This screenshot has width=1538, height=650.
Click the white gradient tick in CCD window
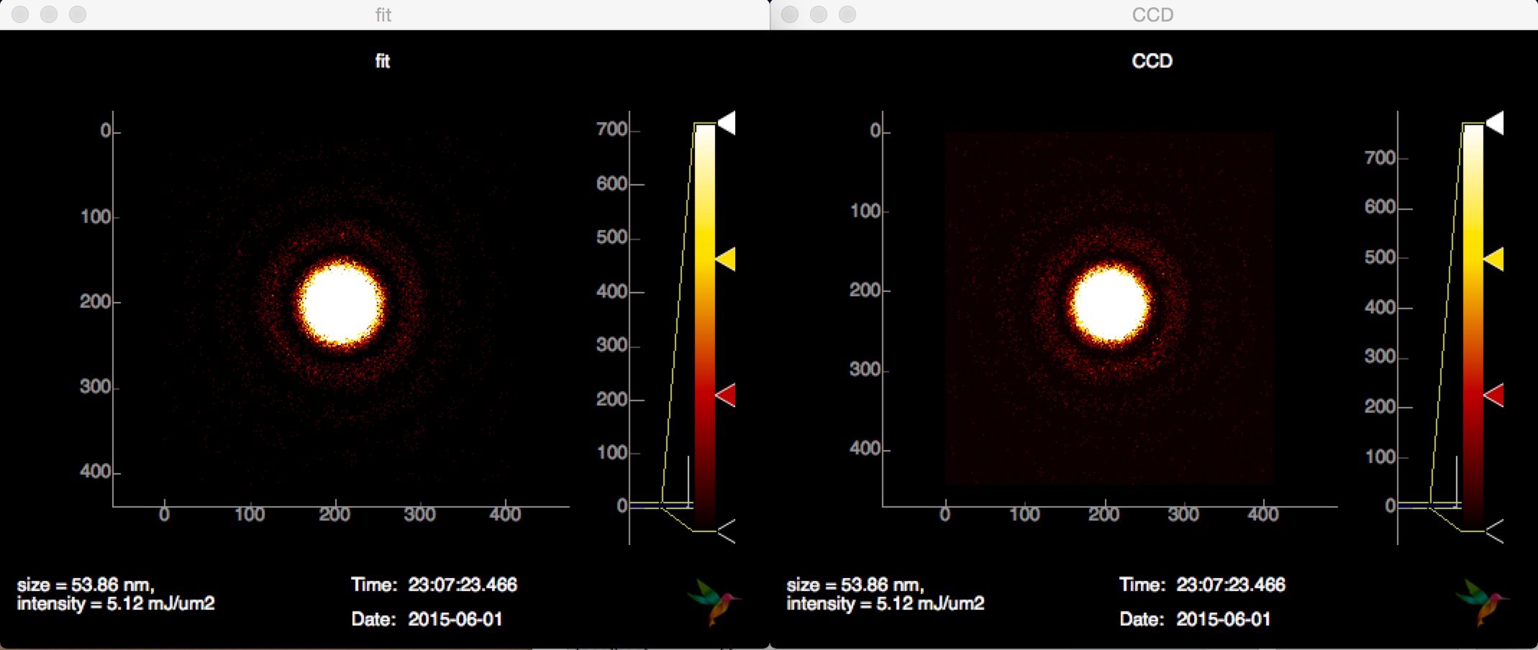[1495, 123]
